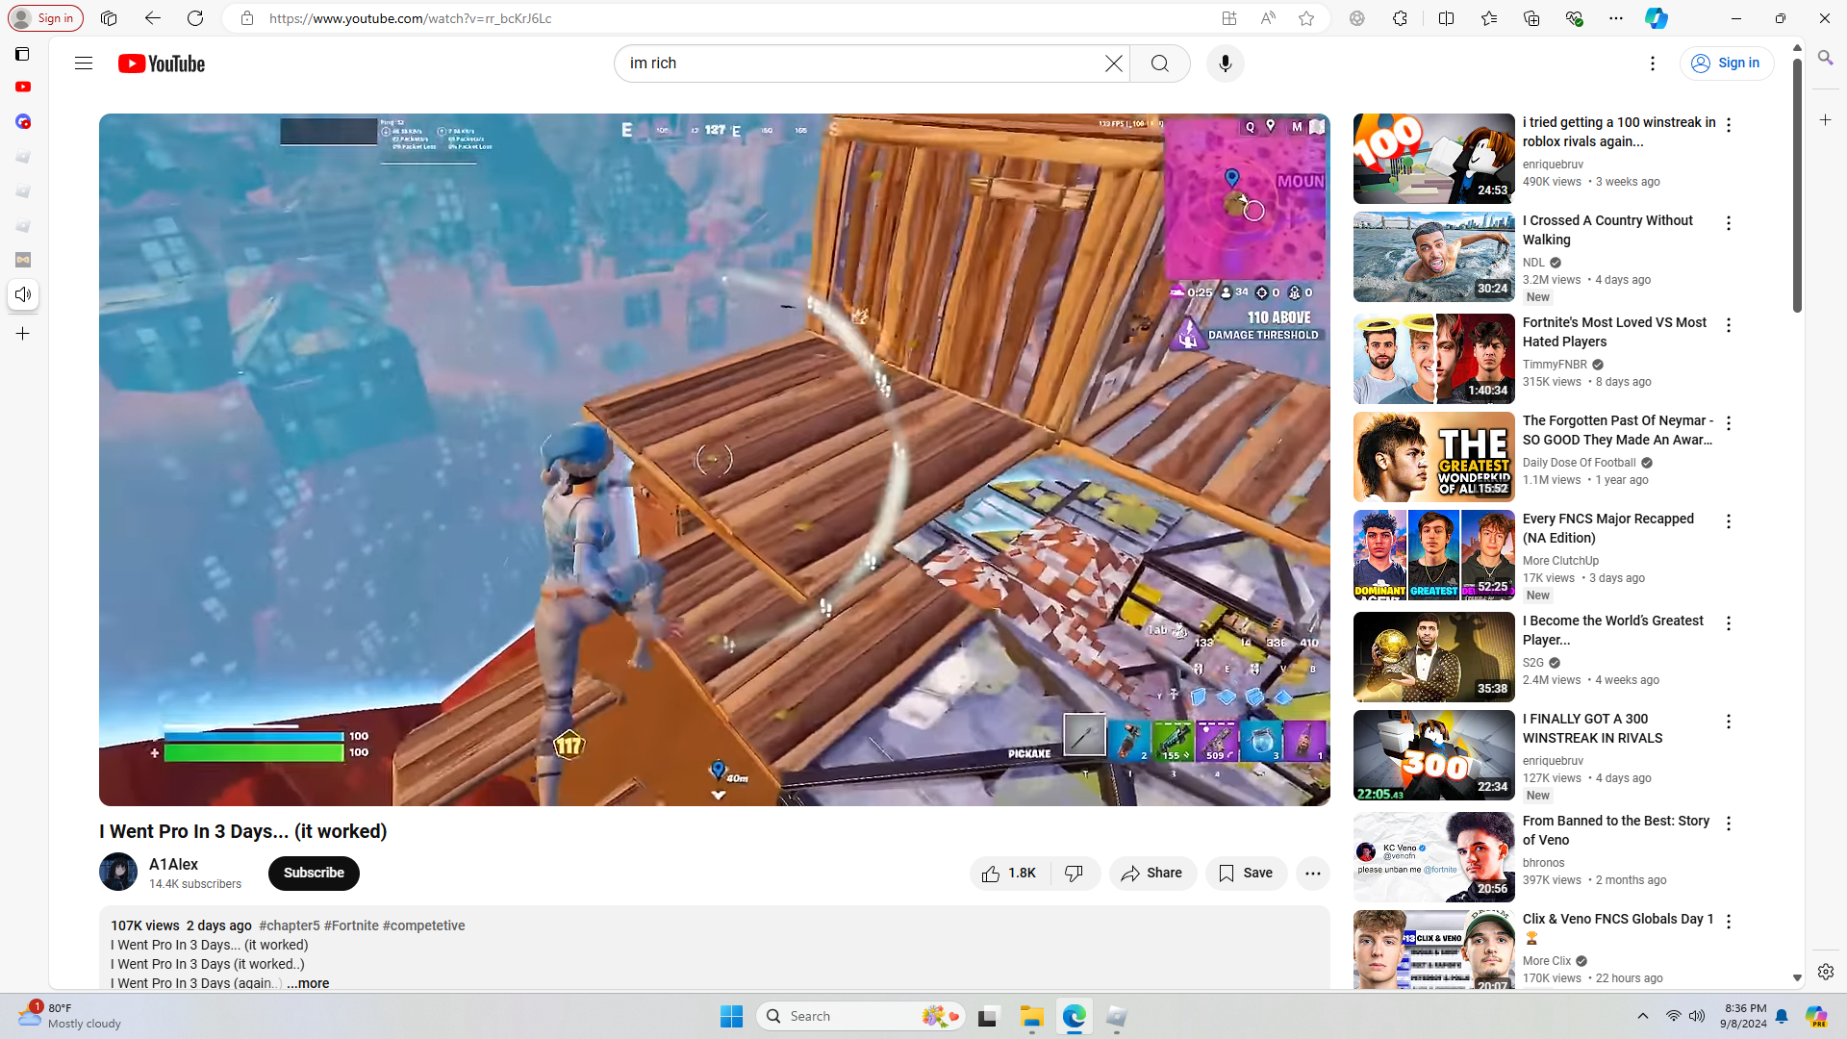This screenshot has height=1039, width=1847.
Task: Click the search magnifier button
Action: 1160,63
